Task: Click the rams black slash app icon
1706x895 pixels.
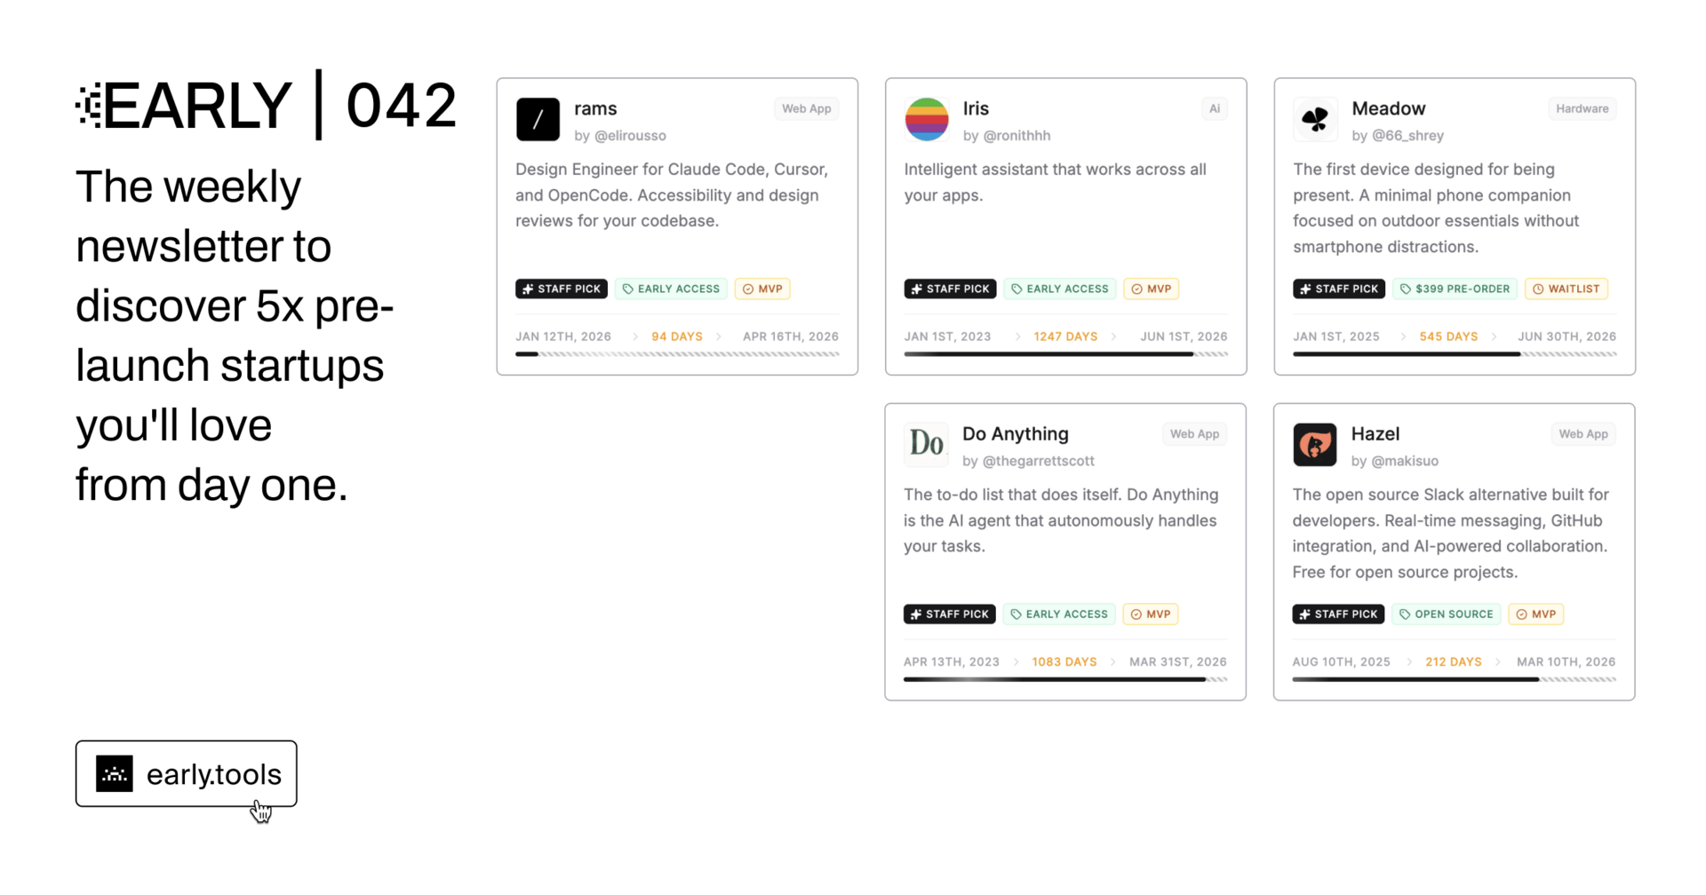Action: tap(538, 120)
